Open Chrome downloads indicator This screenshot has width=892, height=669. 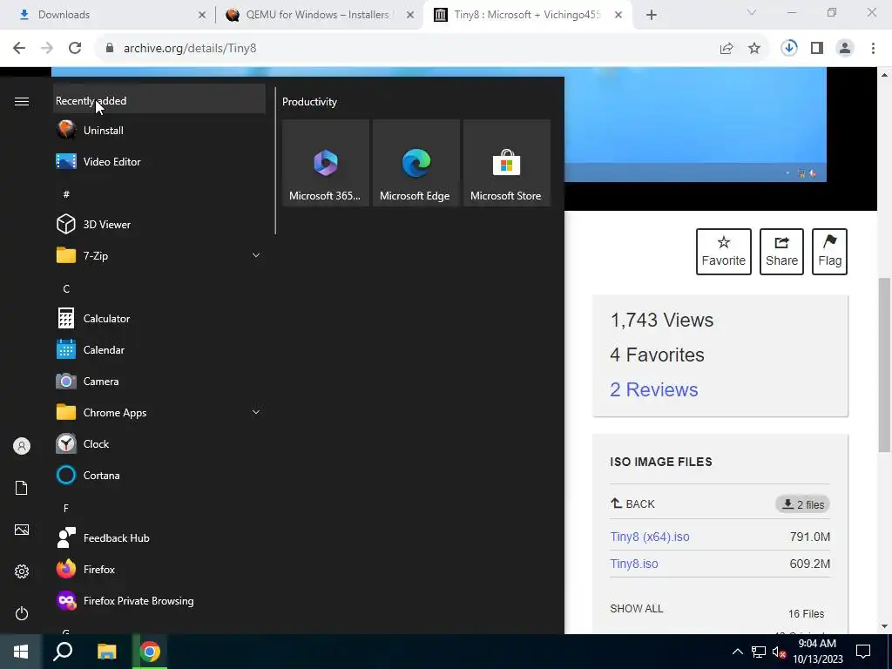click(789, 49)
